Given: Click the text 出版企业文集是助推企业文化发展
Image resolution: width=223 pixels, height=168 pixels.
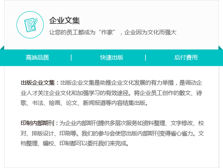Looking at the screenshot, I should click(x=103, y=83).
